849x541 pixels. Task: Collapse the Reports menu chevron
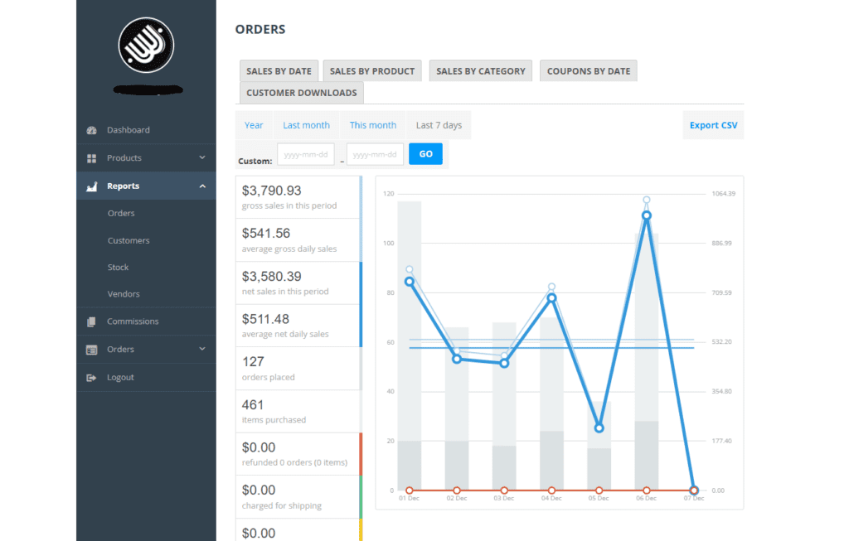pos(202,186)
